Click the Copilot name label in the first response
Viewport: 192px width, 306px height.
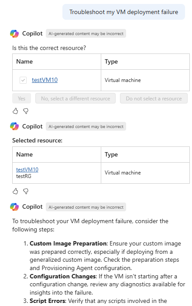pos(32,34)
